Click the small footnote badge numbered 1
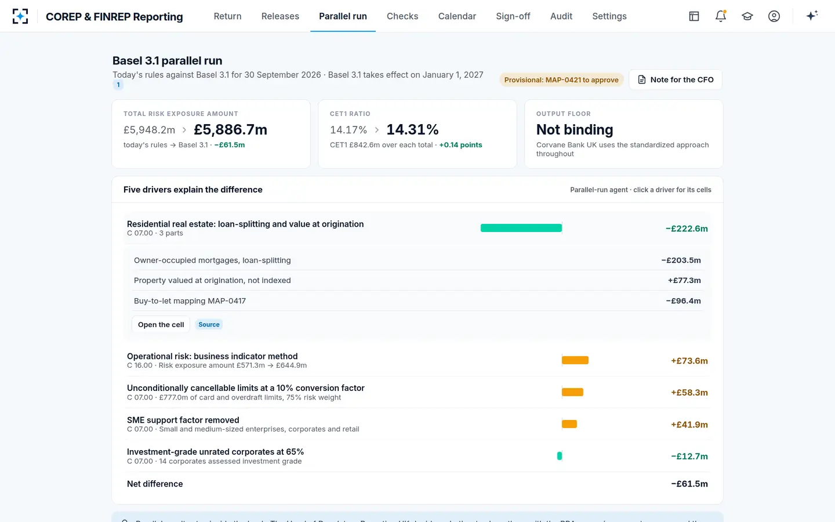Screen dimensions: 835x522 [118, 85]
